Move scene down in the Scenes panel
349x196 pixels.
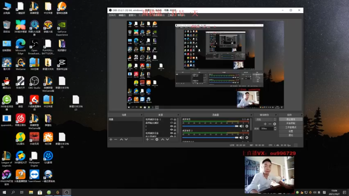(126, 139)
